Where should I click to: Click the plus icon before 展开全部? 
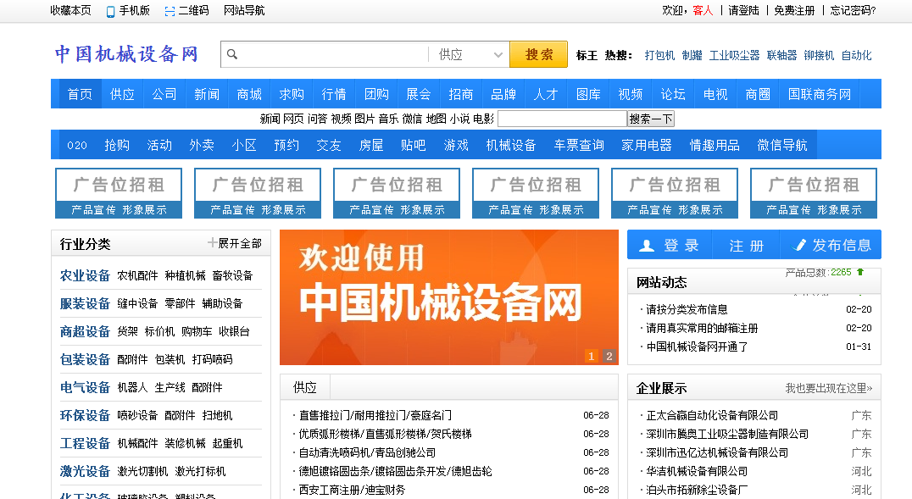pos(211,243)
